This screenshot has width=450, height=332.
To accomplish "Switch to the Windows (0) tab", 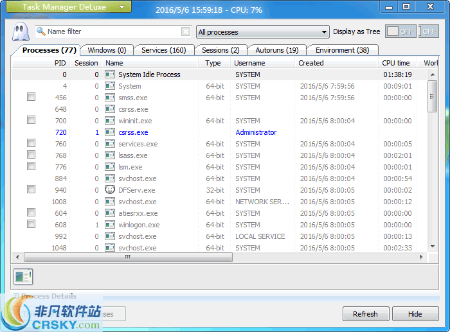I will coord(107,50).
